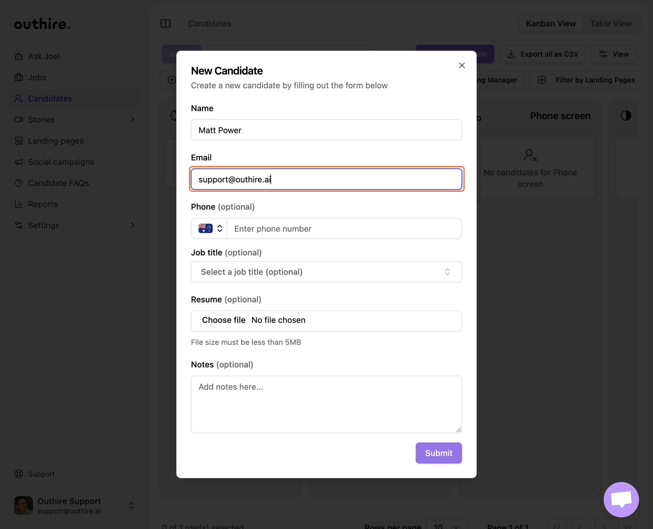Image resolution: width=653 pixels, height=529 pixels.
Task: Switch to Table View tab
Action: pos(610,23)
